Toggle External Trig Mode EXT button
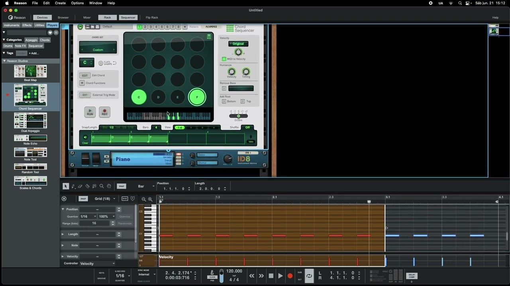Image resolution: width=510 pixels, height=286 pixels. coord(85,95)
